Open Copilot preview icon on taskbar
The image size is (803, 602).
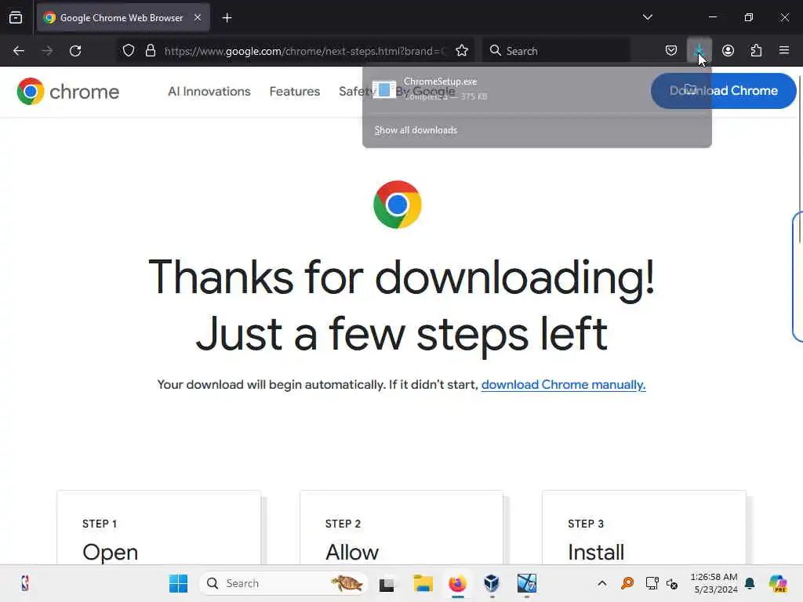(778, 583)
